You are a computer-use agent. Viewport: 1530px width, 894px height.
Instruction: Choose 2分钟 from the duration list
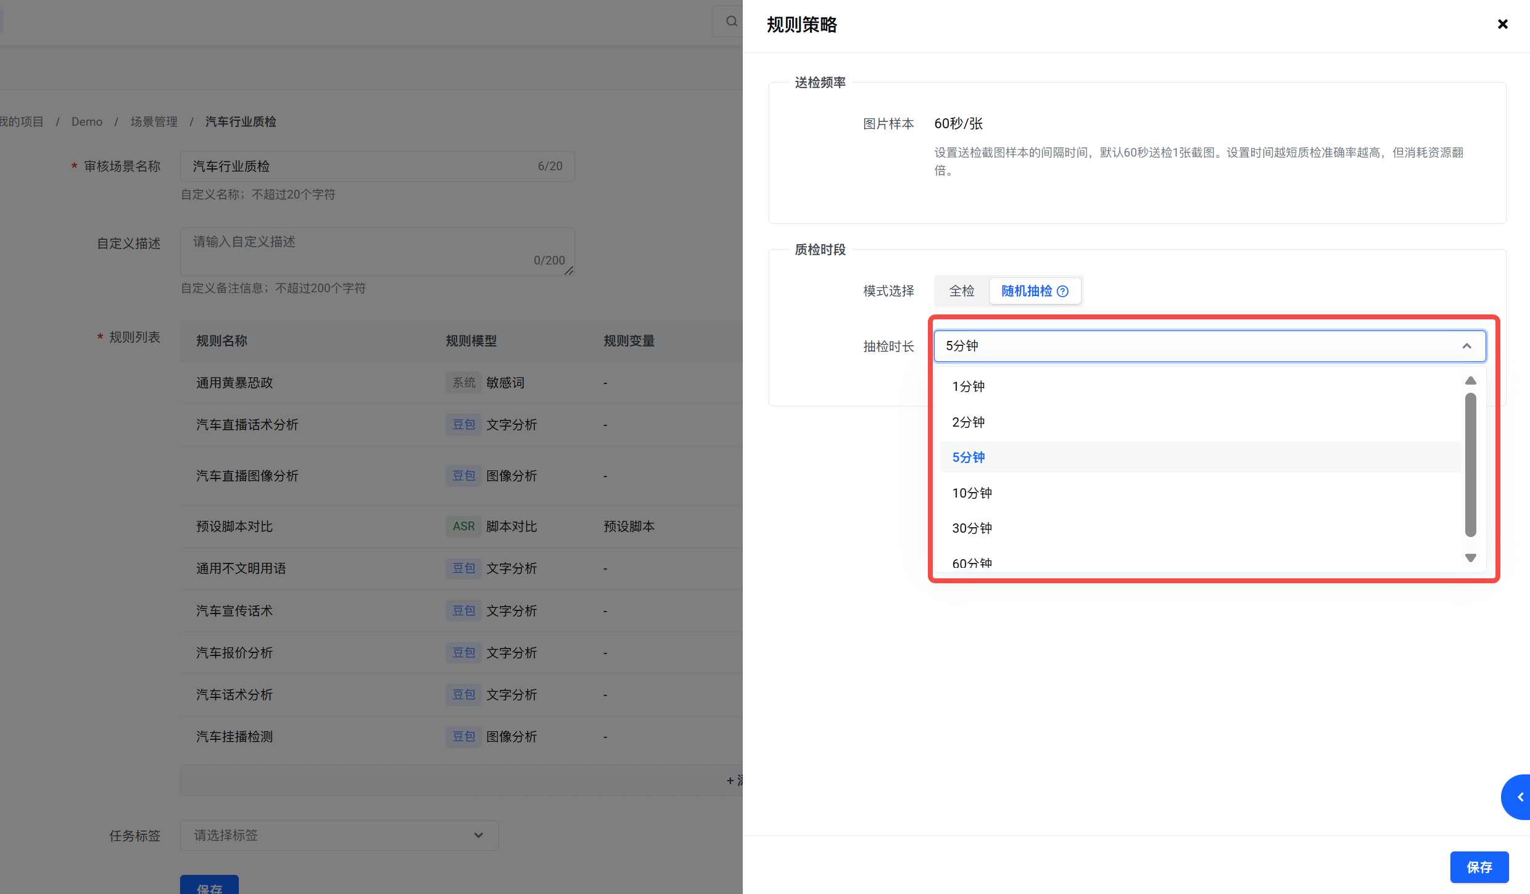click(x=1200, y=422)
